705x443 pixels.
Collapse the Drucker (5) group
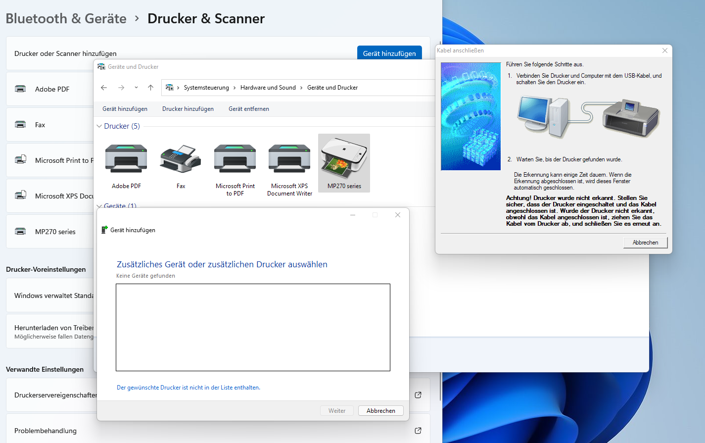point(99,126)
